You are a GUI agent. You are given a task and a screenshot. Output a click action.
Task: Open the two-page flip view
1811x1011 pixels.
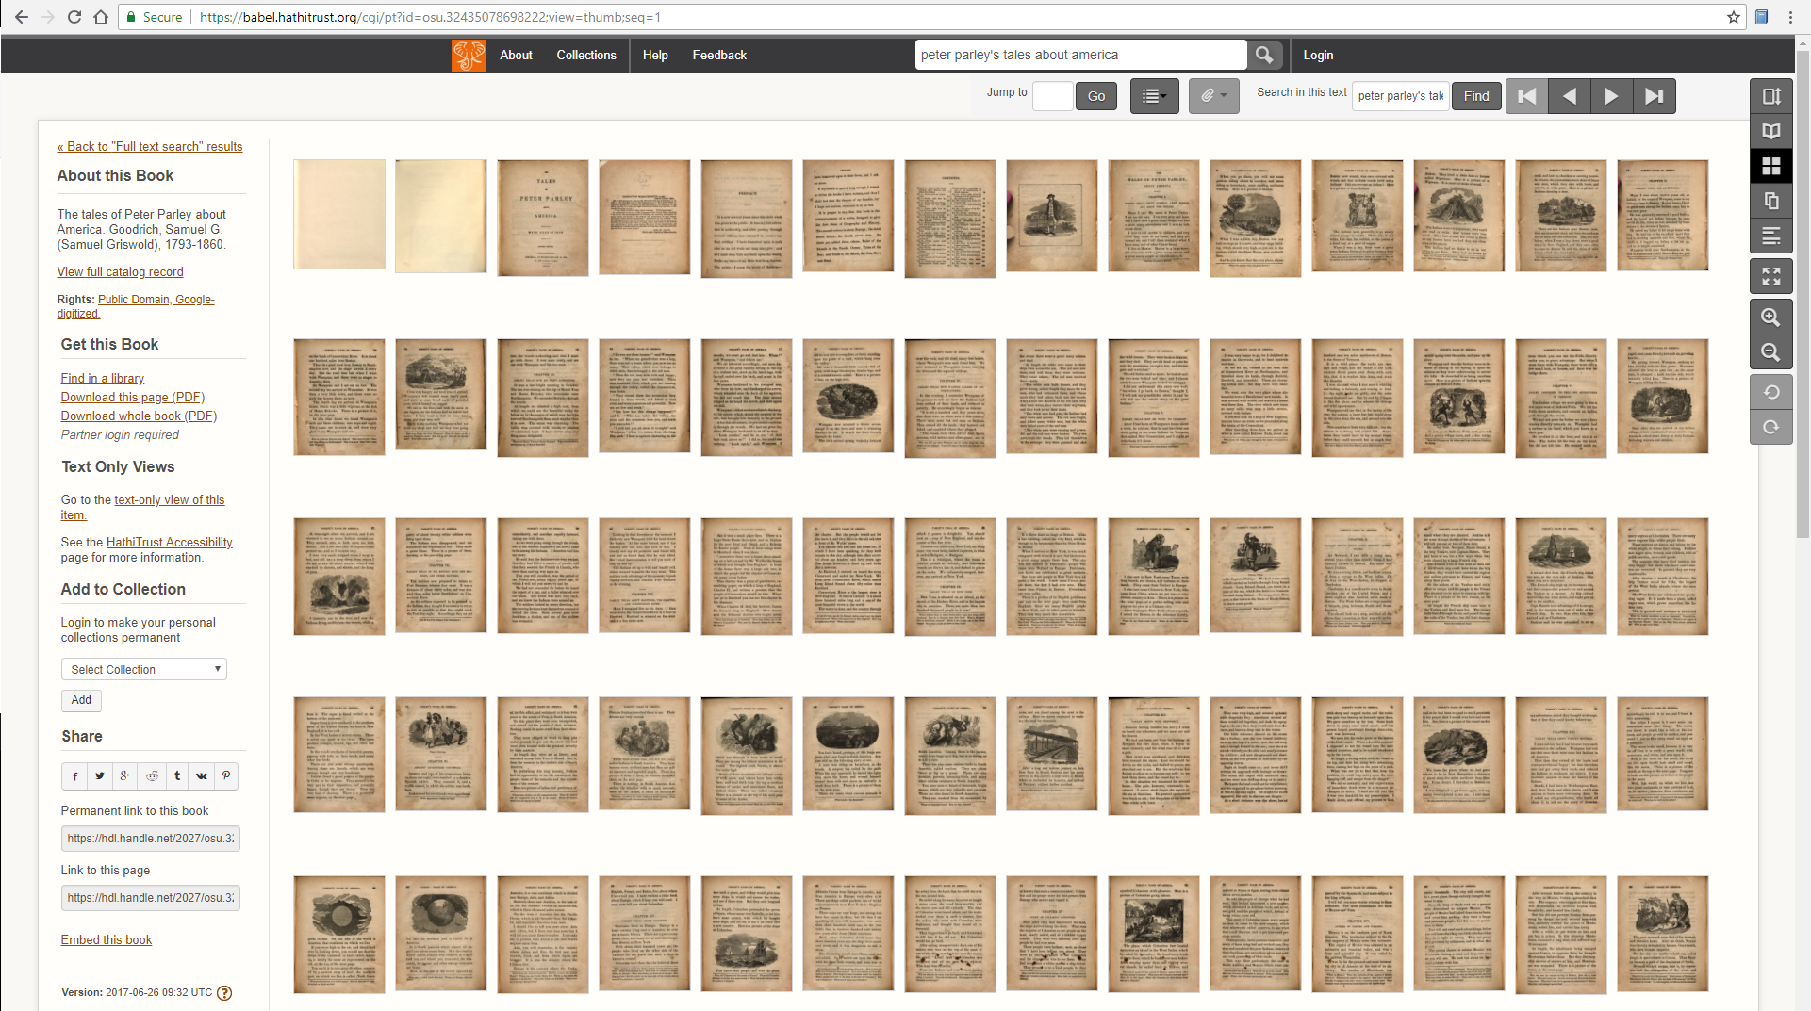click(x=1770, y=131)
